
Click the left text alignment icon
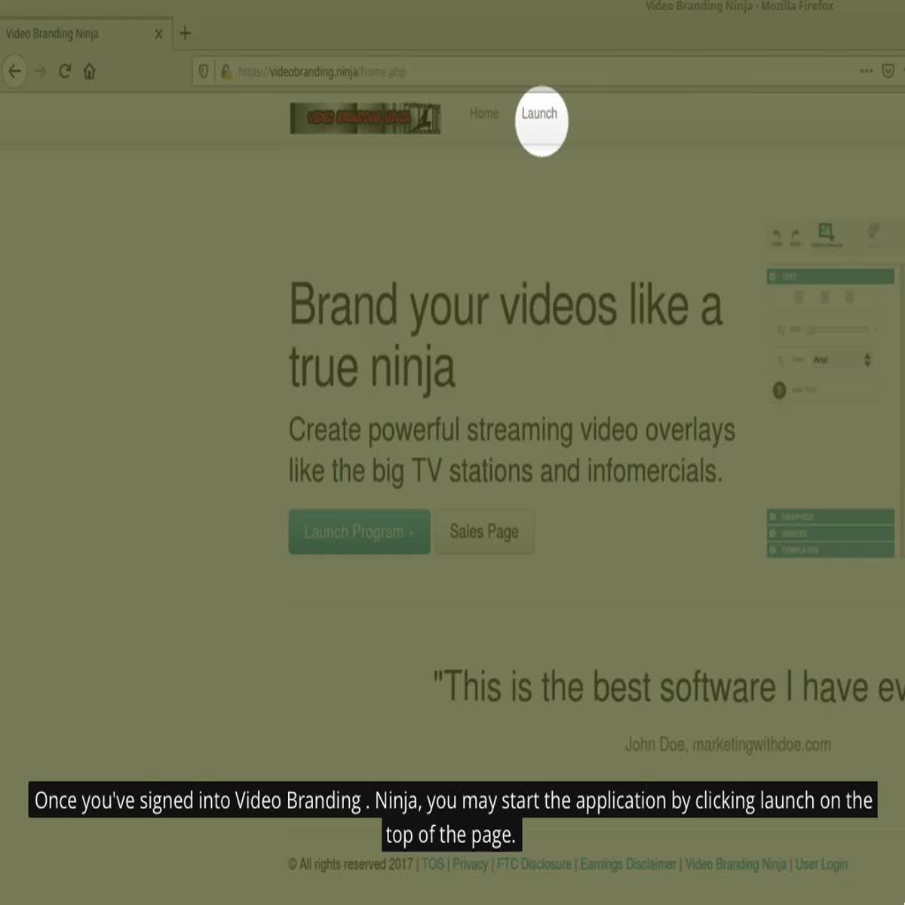click(x=799, y=297)
